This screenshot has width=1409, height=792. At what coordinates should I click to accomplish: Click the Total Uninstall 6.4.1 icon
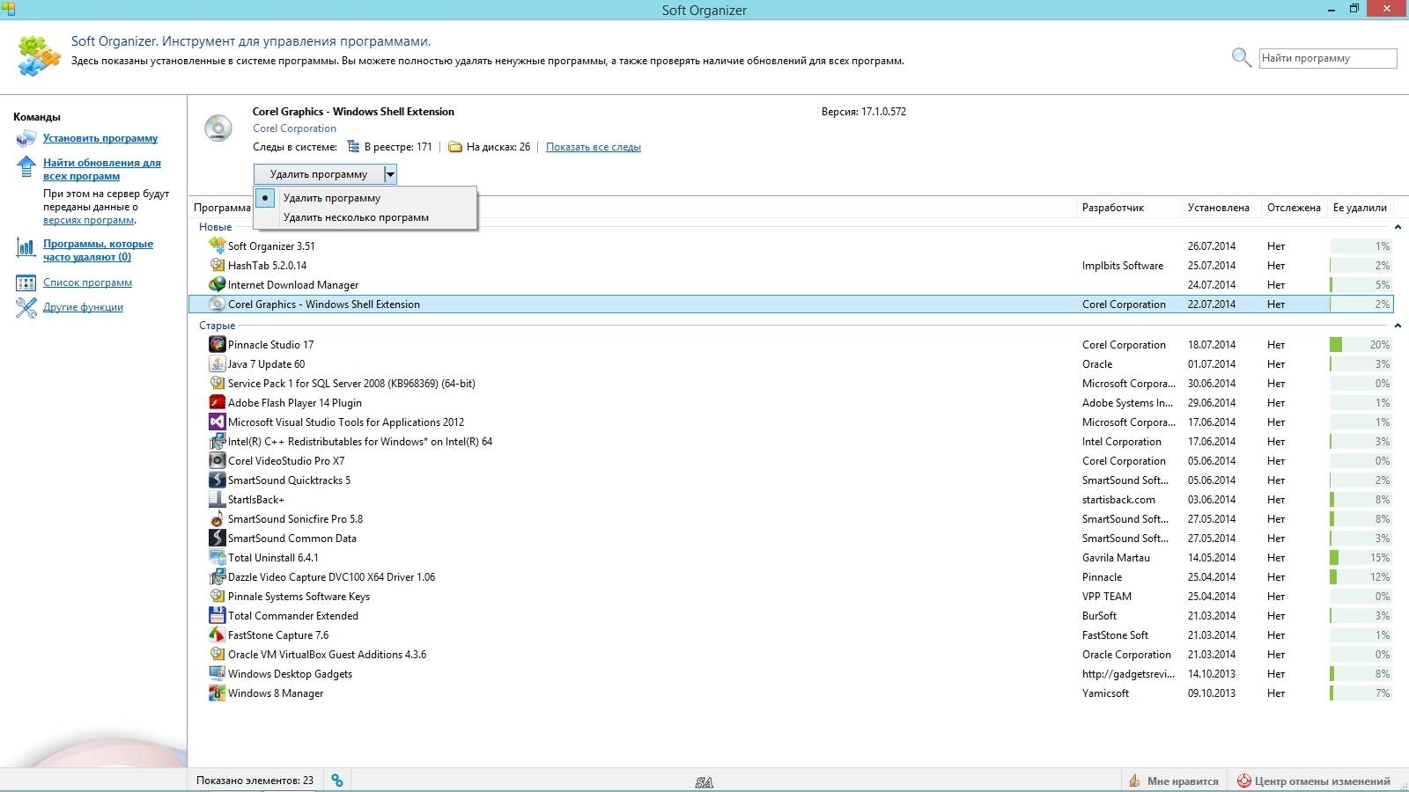(217, 557)
